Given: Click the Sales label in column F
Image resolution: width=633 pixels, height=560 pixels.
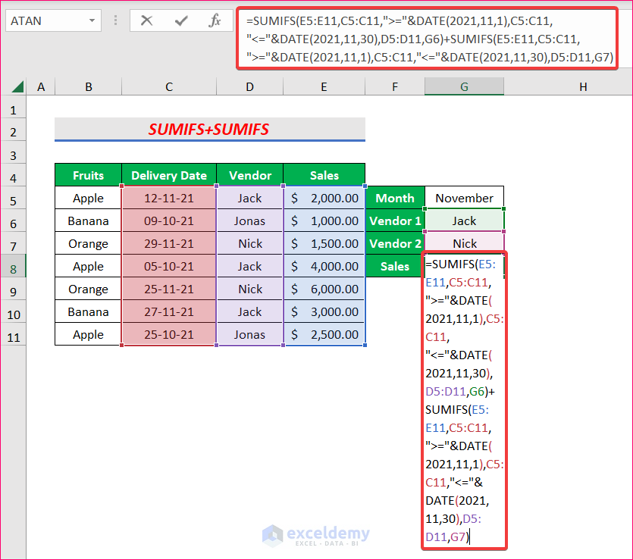Looking at the screenshot, I should coord(395,266).
